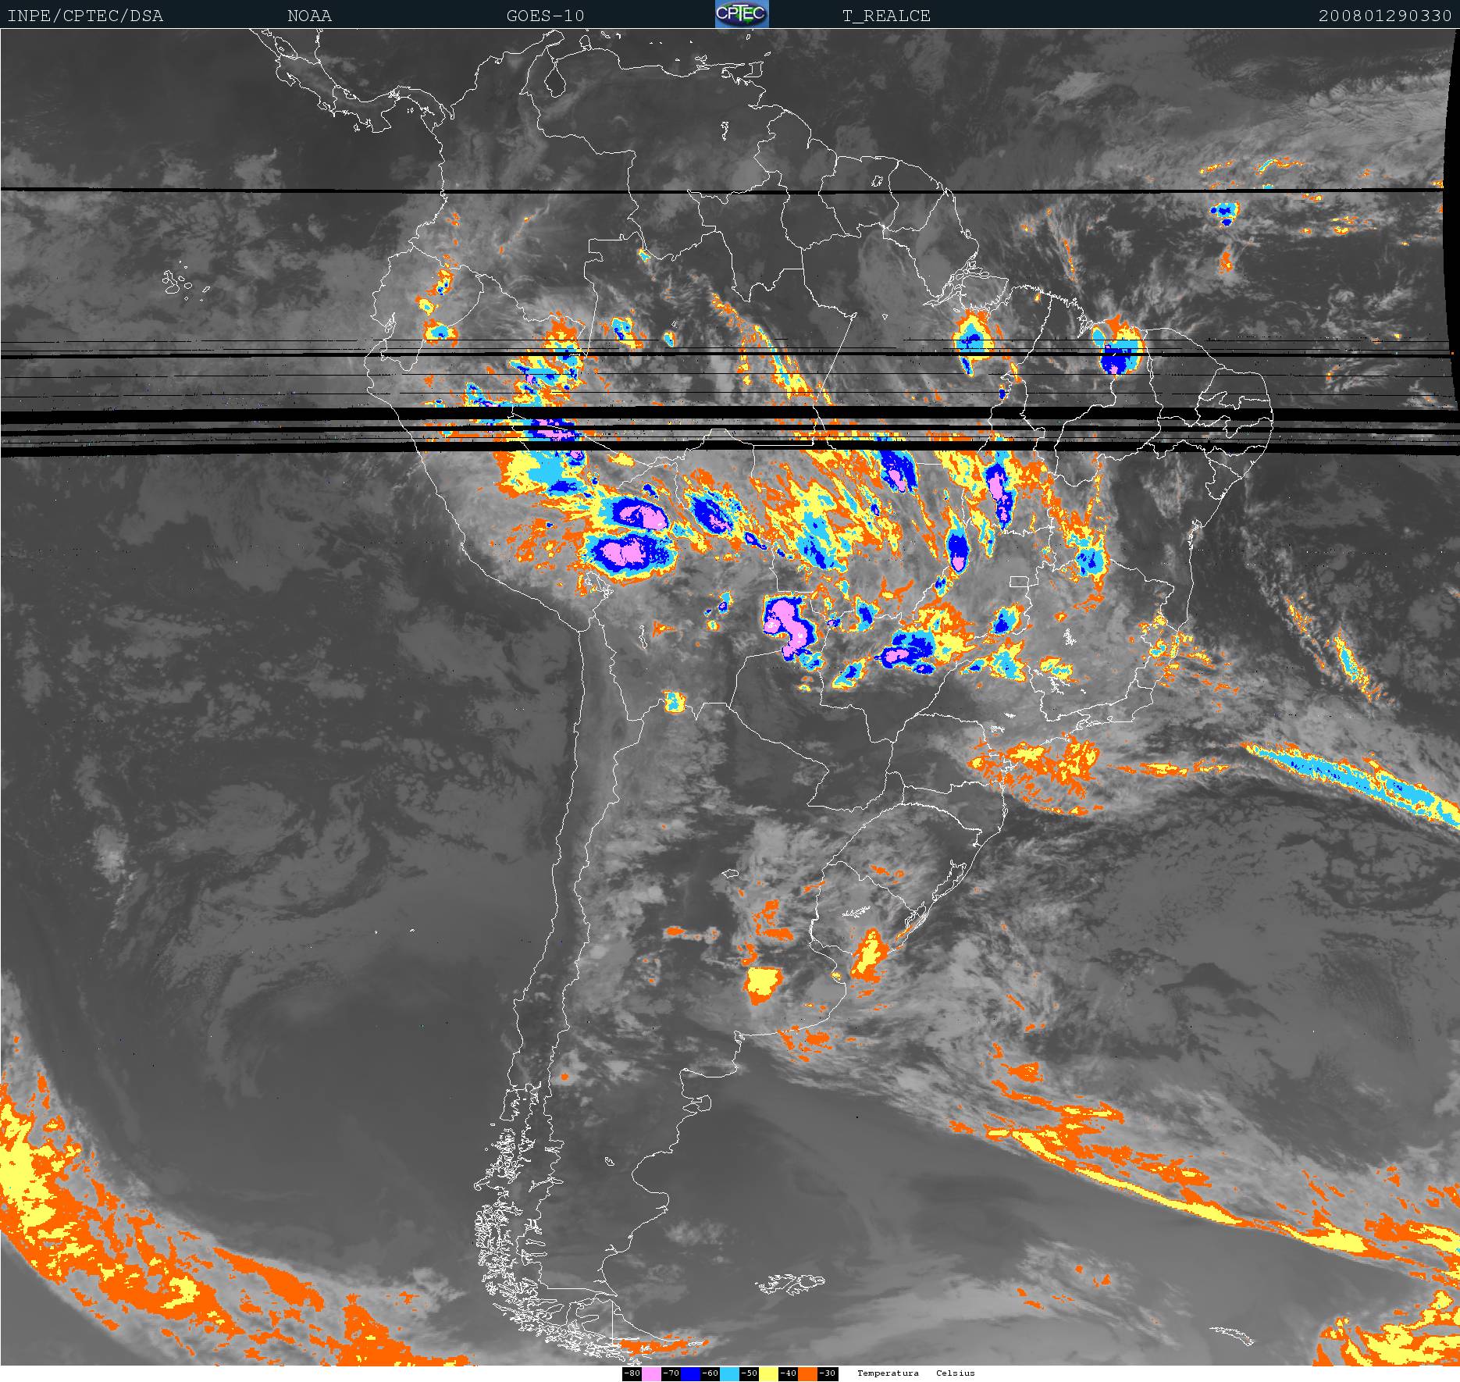
Task: Click the Celsius legend text
Action: [x=956, y=1373]
